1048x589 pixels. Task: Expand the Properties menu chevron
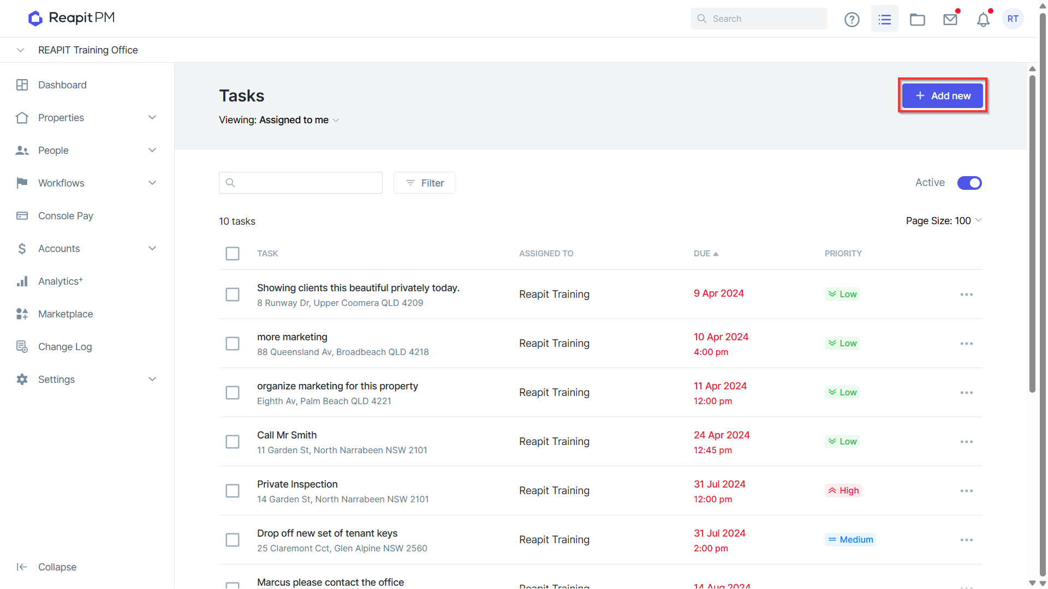[152, 118]
